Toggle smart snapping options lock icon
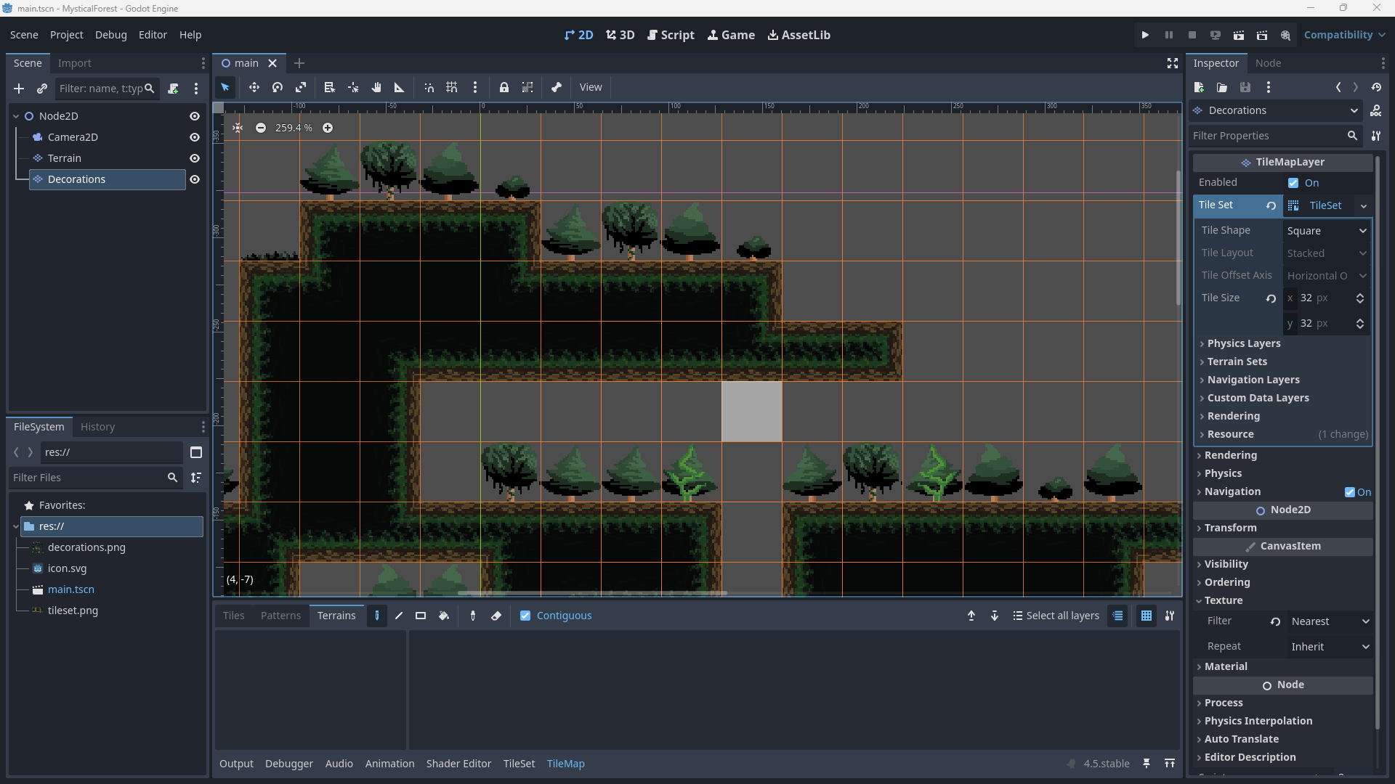This screenshot has height=784, width=1395. (504, 87)
